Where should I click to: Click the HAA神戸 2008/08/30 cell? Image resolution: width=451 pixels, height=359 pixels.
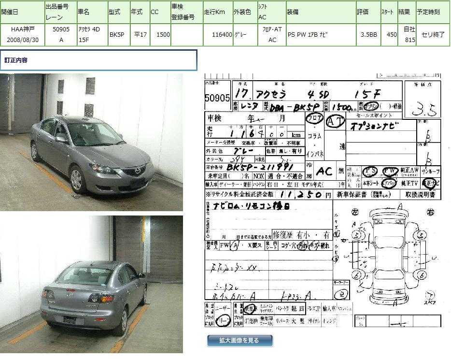(x=22, y=34)
